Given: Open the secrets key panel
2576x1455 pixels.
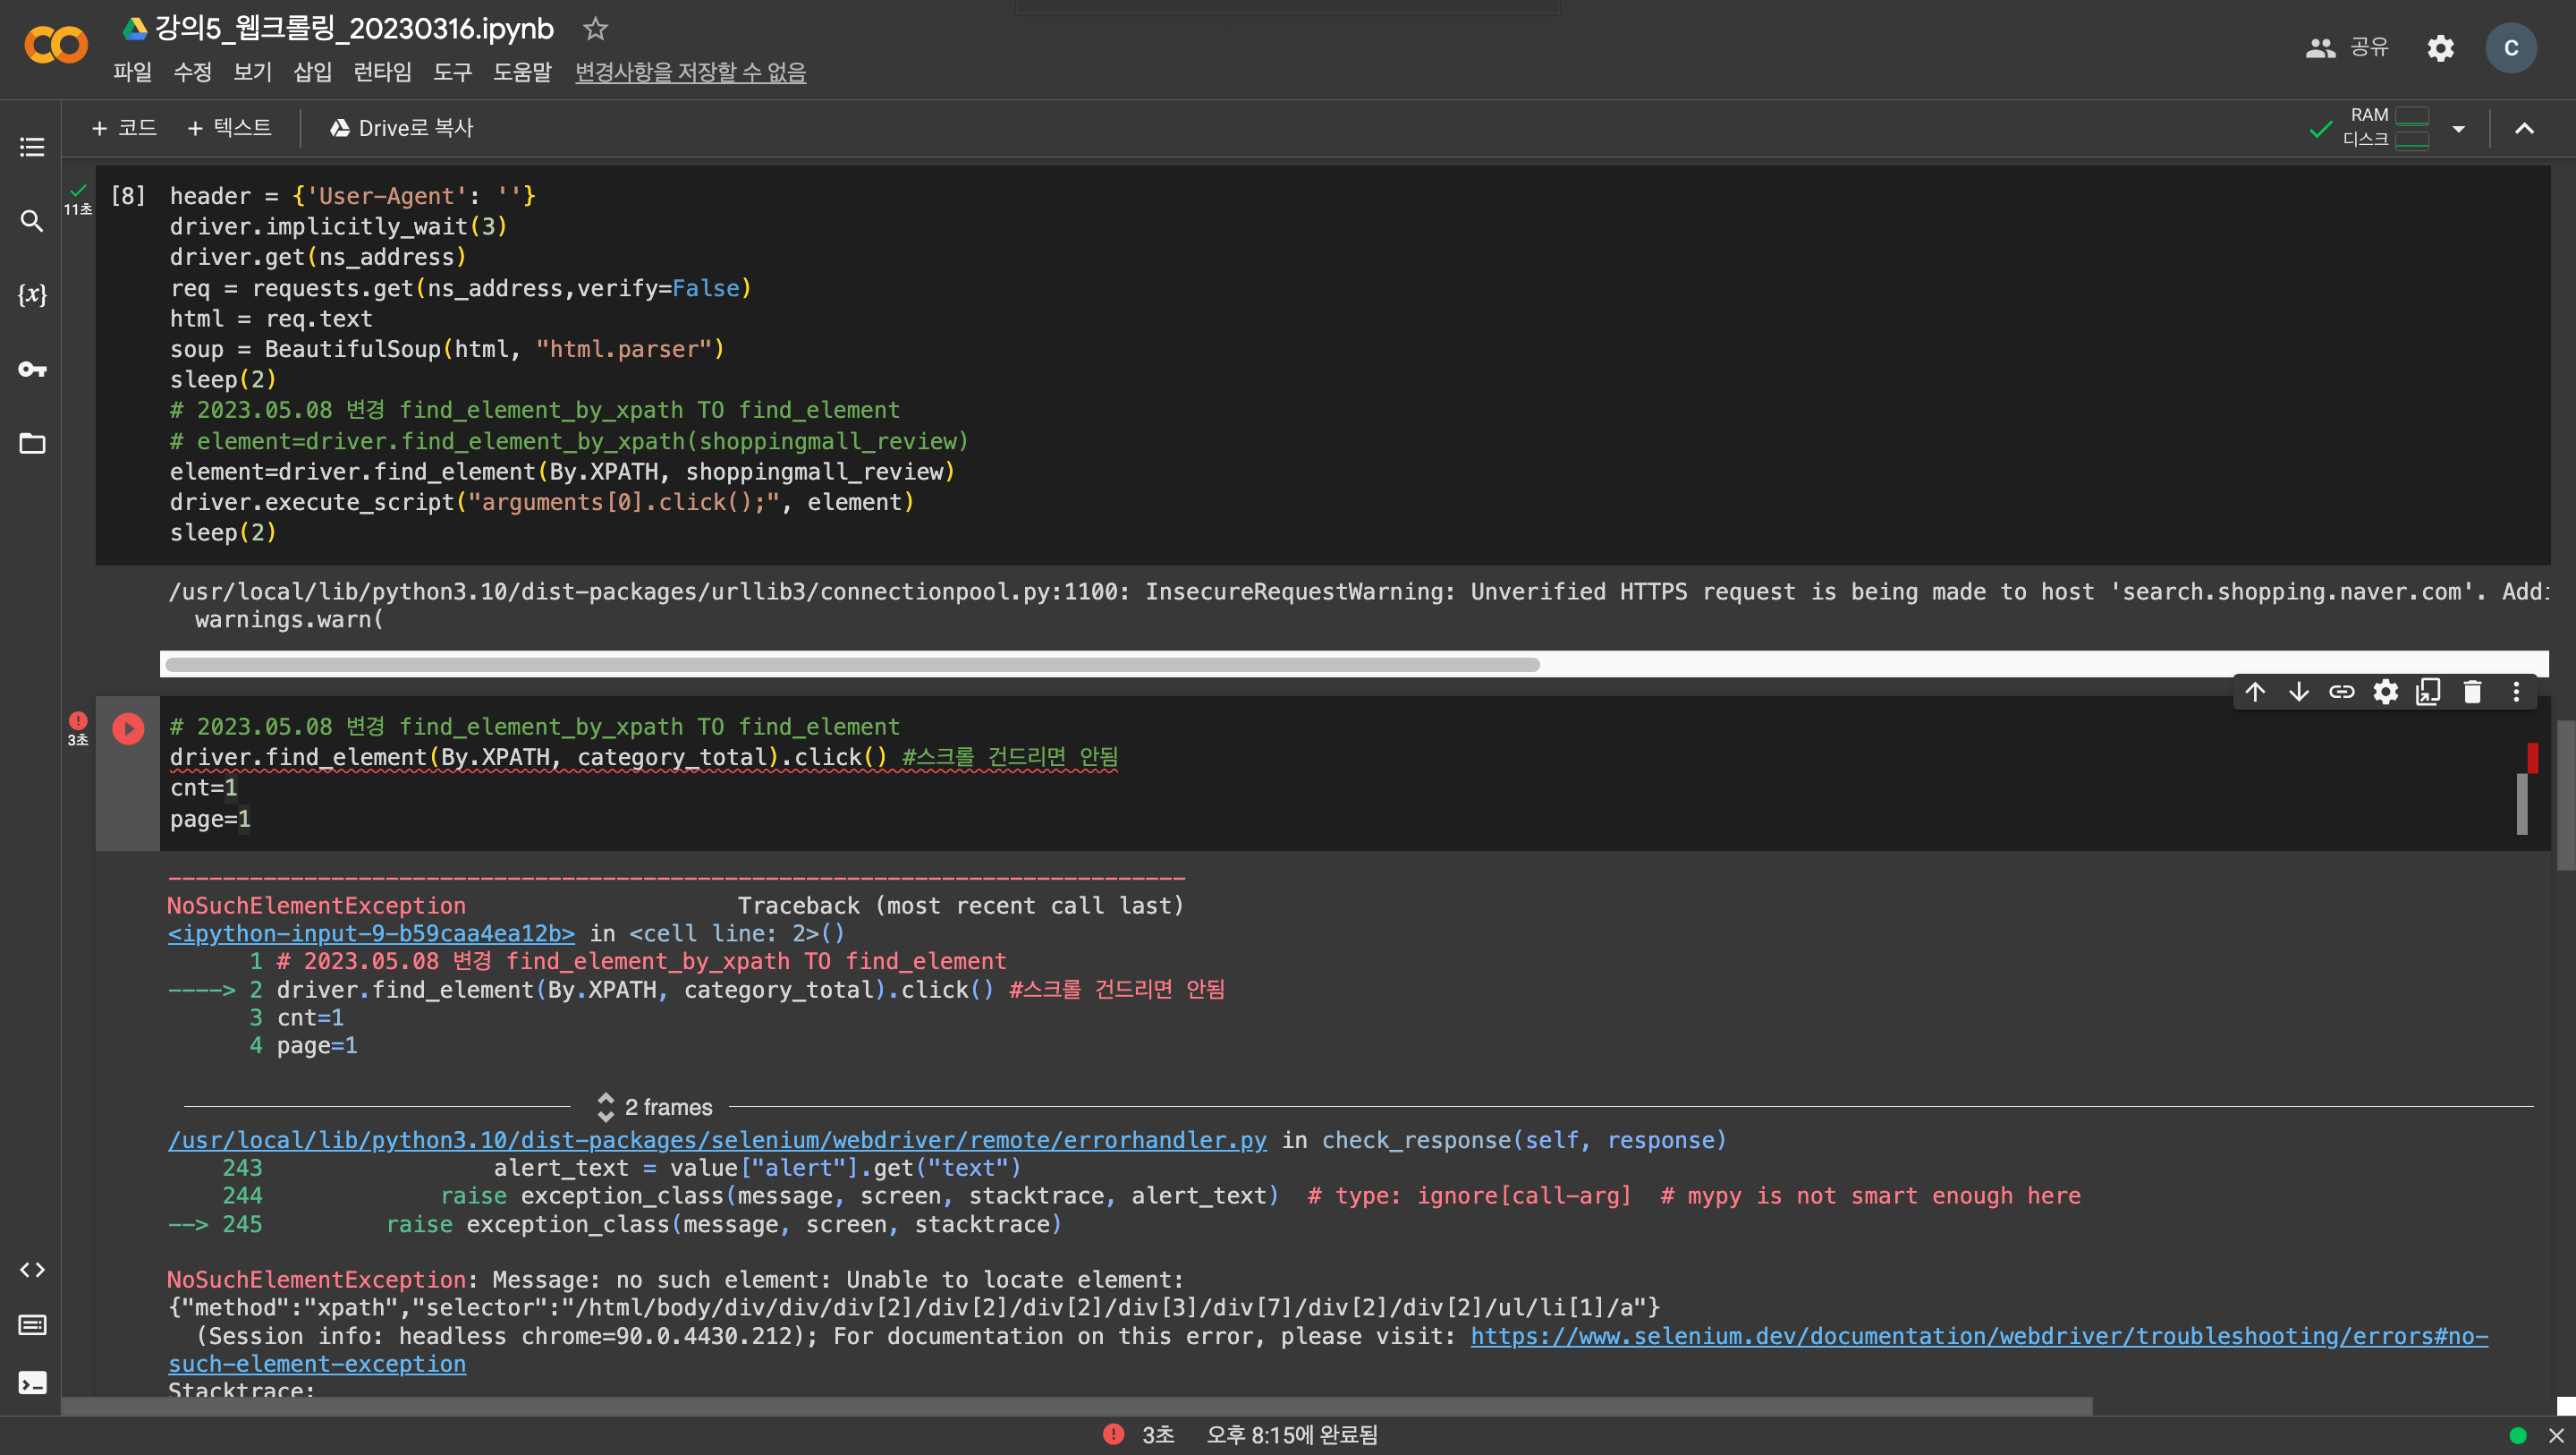Looking at the screenshot, I should click(x=32, y=370).
